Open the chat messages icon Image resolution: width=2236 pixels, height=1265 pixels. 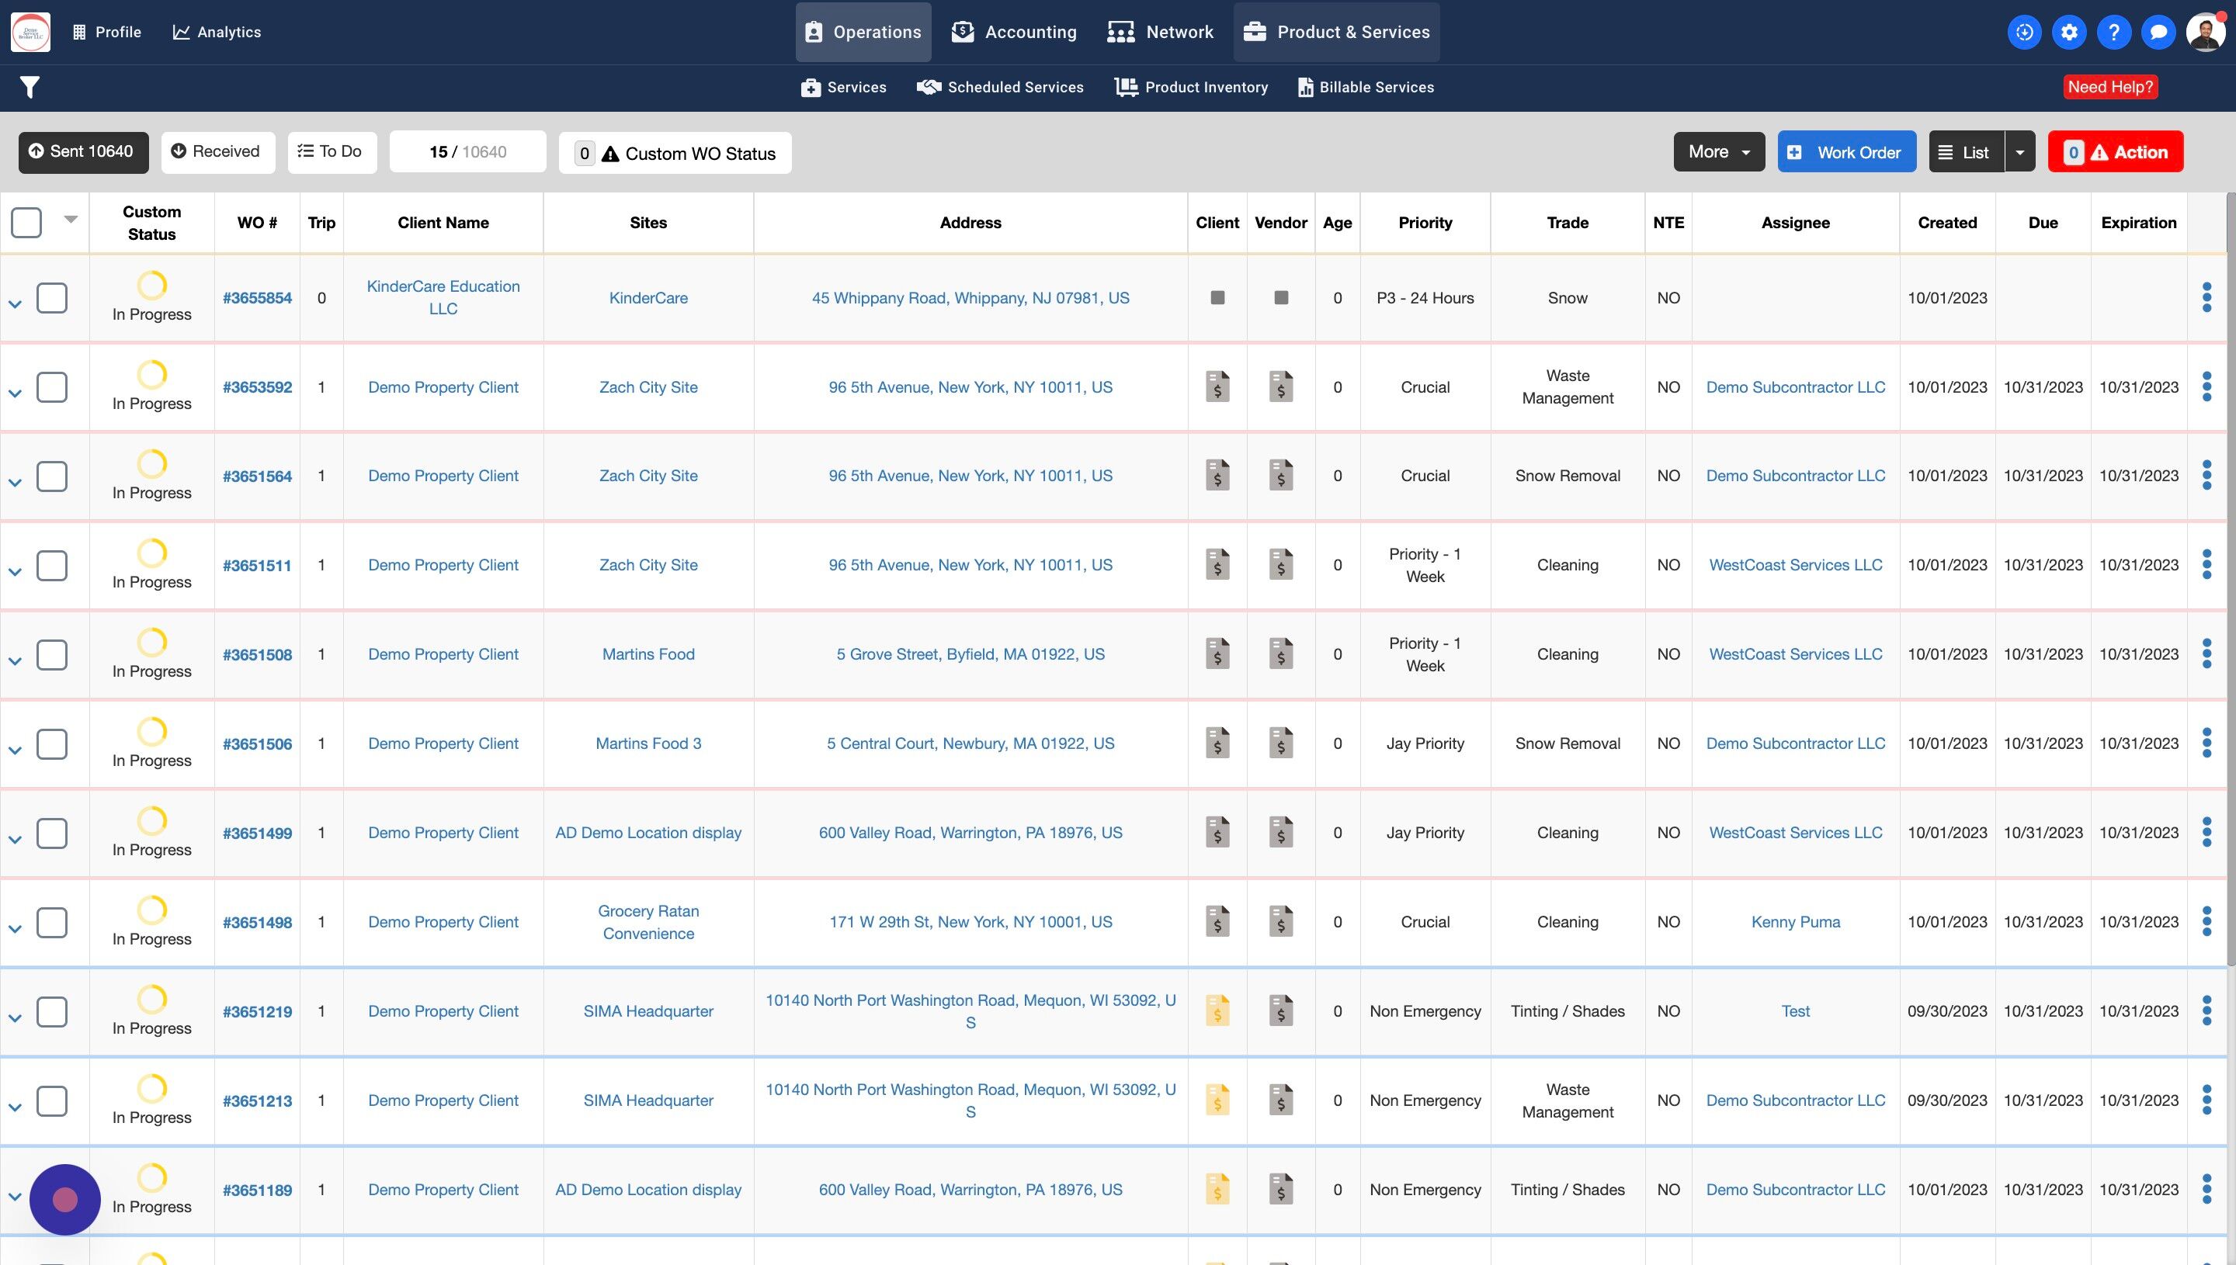2158,32
